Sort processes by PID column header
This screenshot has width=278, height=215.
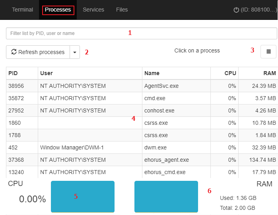(13, 73)
